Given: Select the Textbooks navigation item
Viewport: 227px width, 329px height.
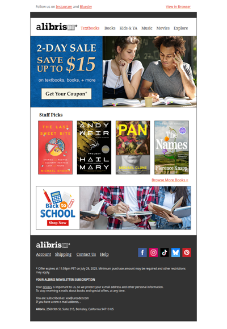Looking at the screenshot, I should [x=90, y=28].
